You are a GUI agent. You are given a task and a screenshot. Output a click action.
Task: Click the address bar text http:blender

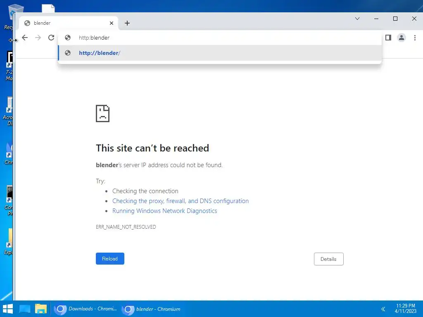pyautogui.click(x=94, y=38)
